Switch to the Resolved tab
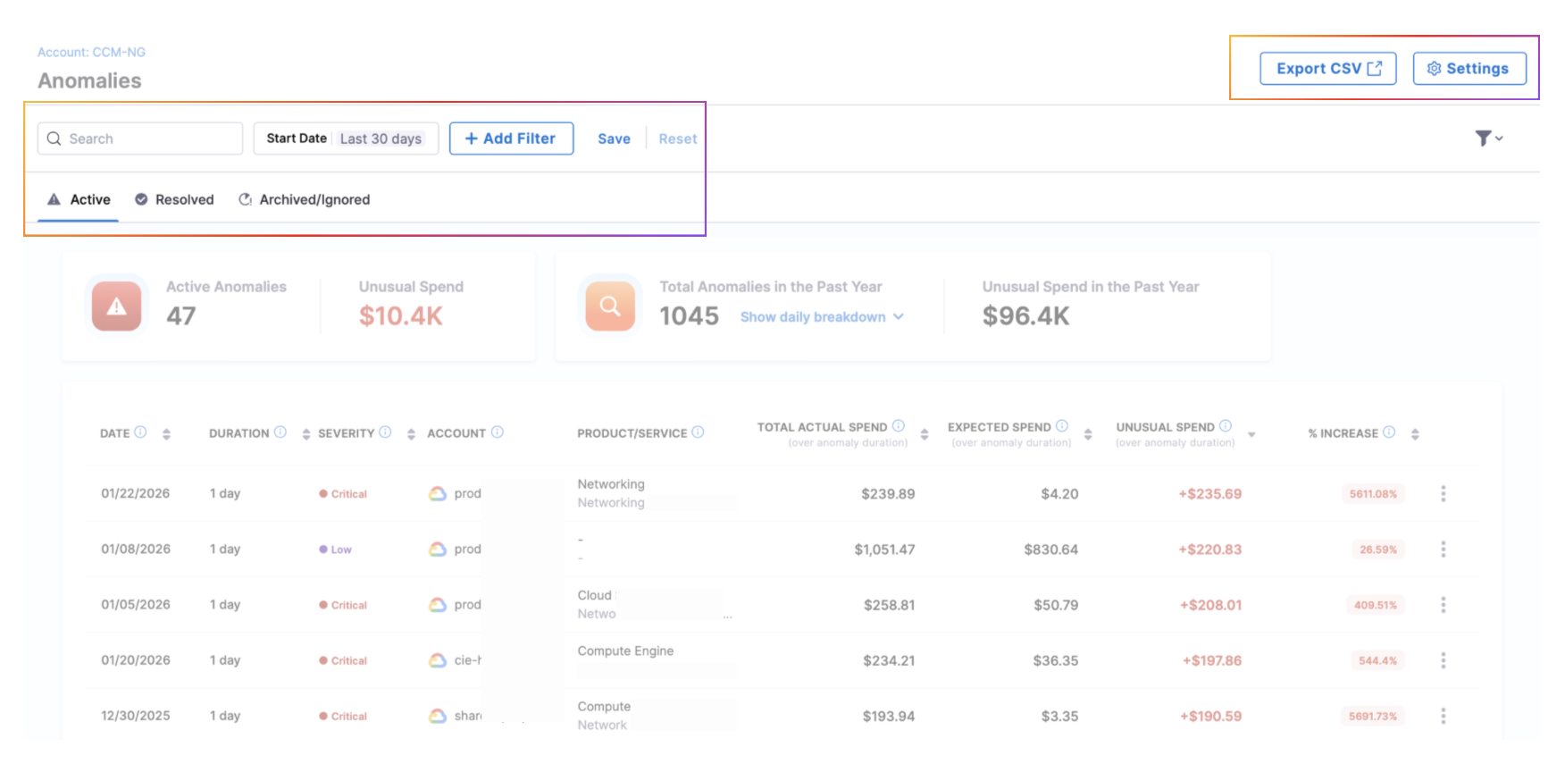 pos(175,199)
